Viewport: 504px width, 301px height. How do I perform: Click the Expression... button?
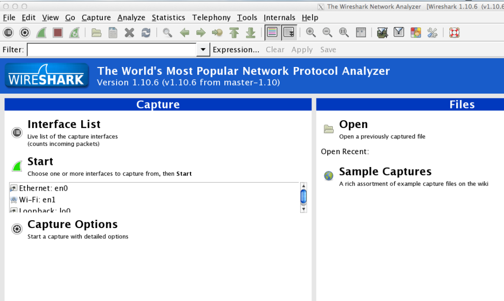click(x=236, y=50)
